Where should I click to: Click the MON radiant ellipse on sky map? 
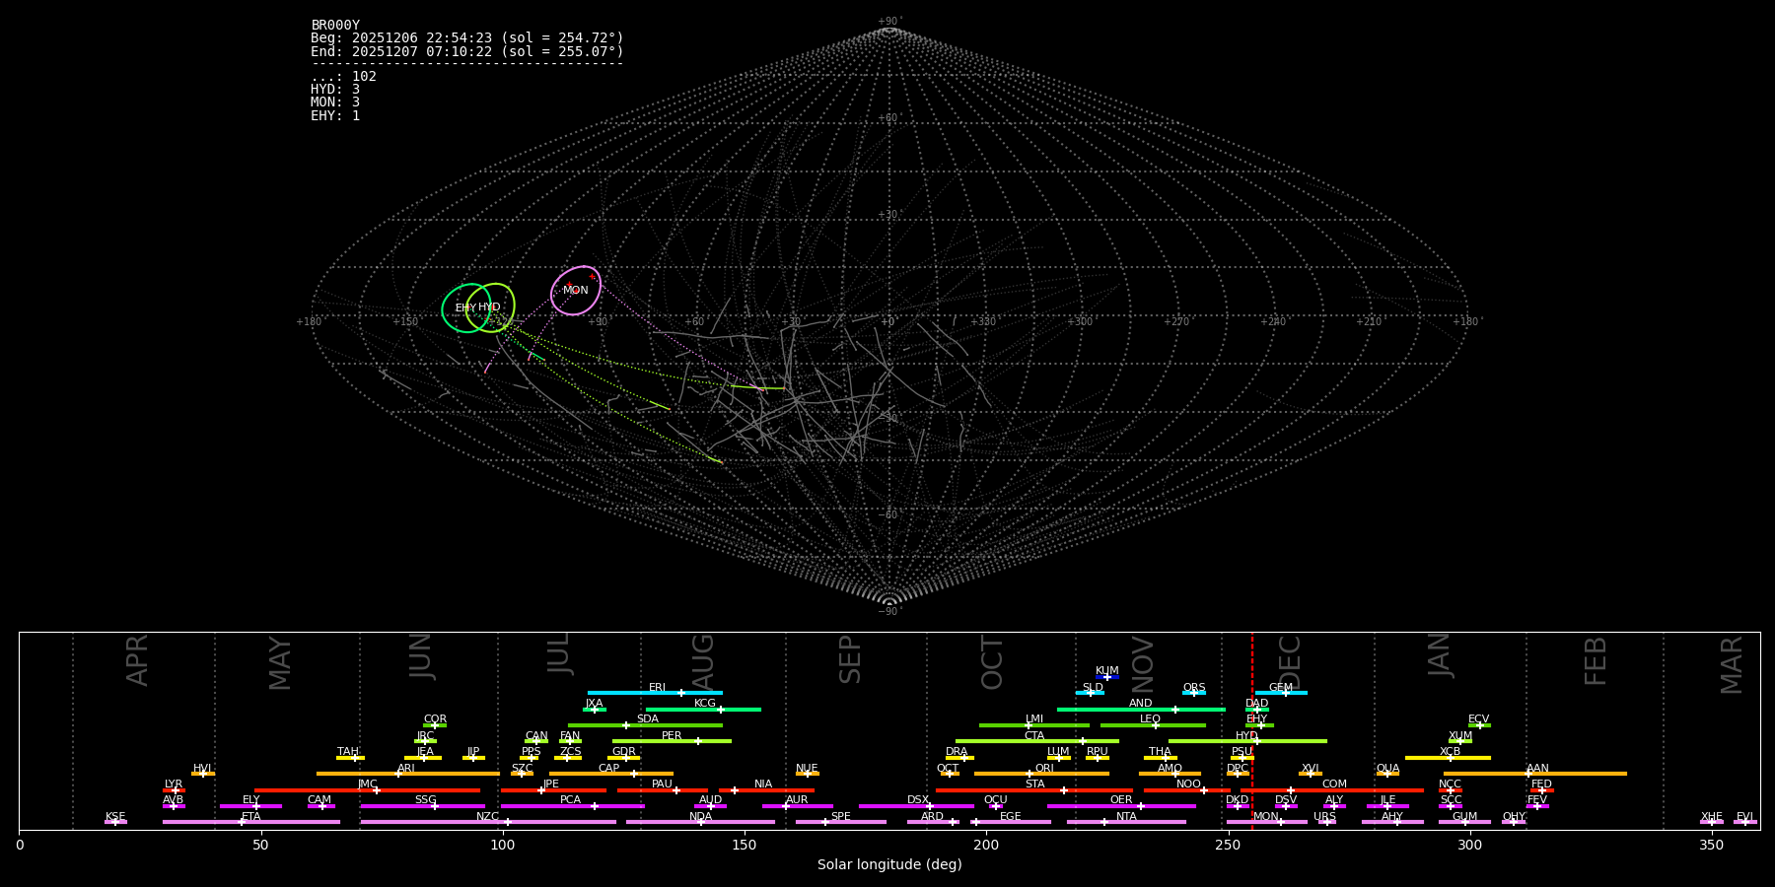coord(576,290)
